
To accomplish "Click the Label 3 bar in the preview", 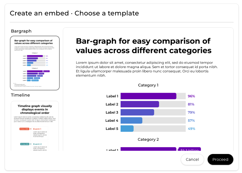I will pyautogui.click(x=137, y=112).
